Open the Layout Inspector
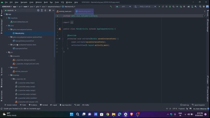Viewport: 210px width, 118px height. pyautogui.click(x=198, y=105)
